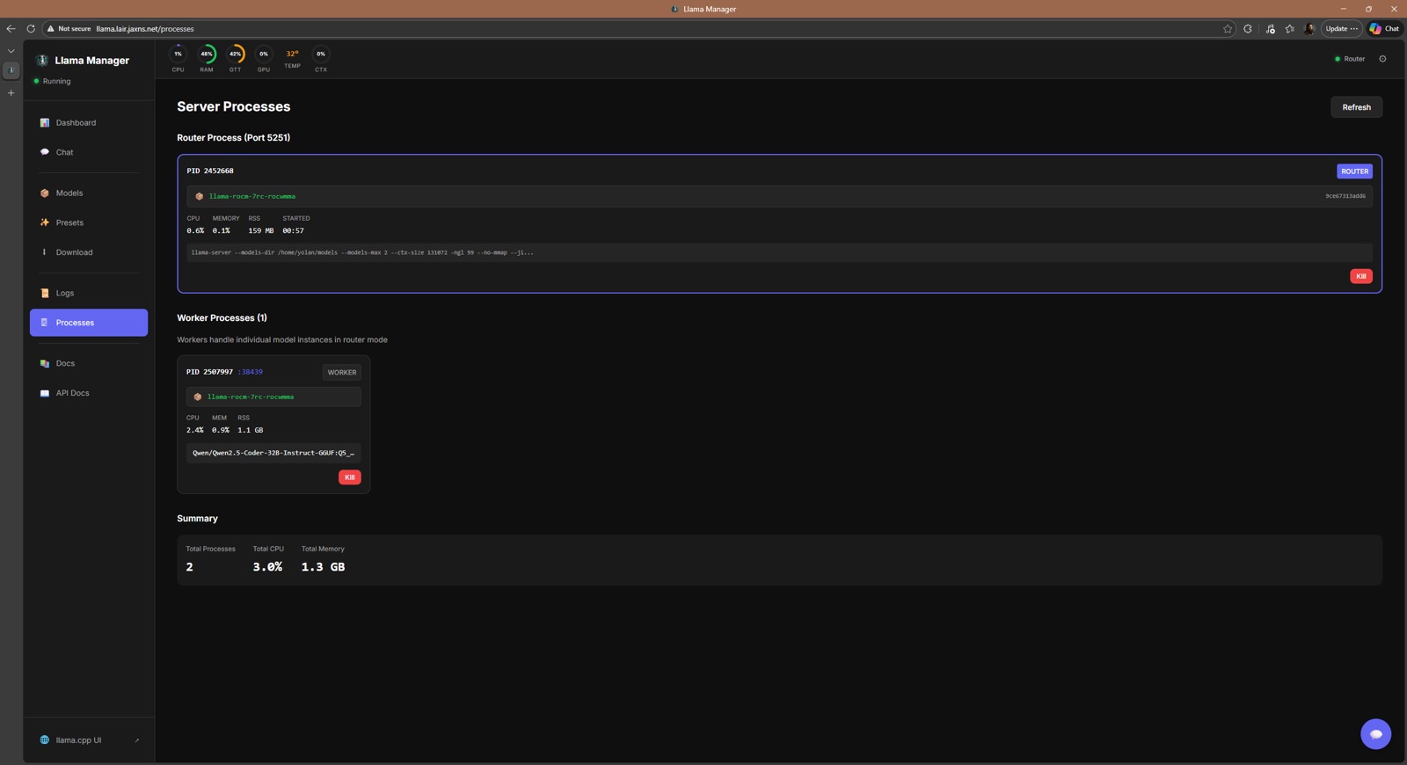Click the WORKER badge
This screenshot has height=765, width=1407.
342,373
